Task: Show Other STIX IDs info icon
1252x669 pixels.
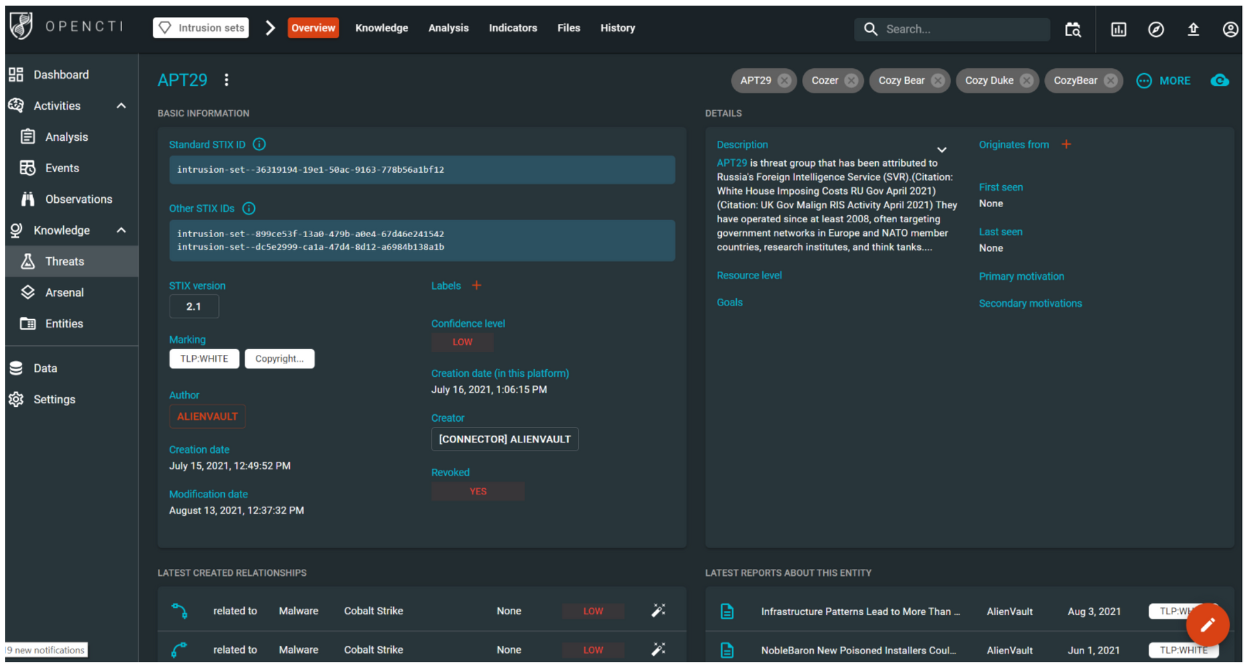Action: tap(249, 208)
